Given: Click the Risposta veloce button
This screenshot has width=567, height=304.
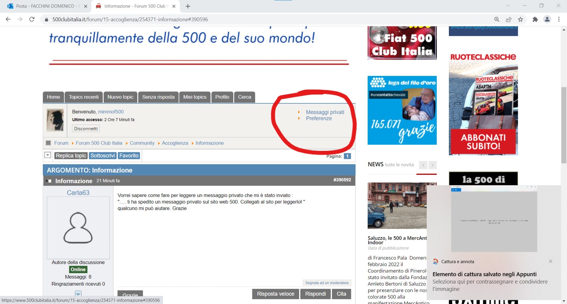Looking at the screenshot, I should [276, 294].
